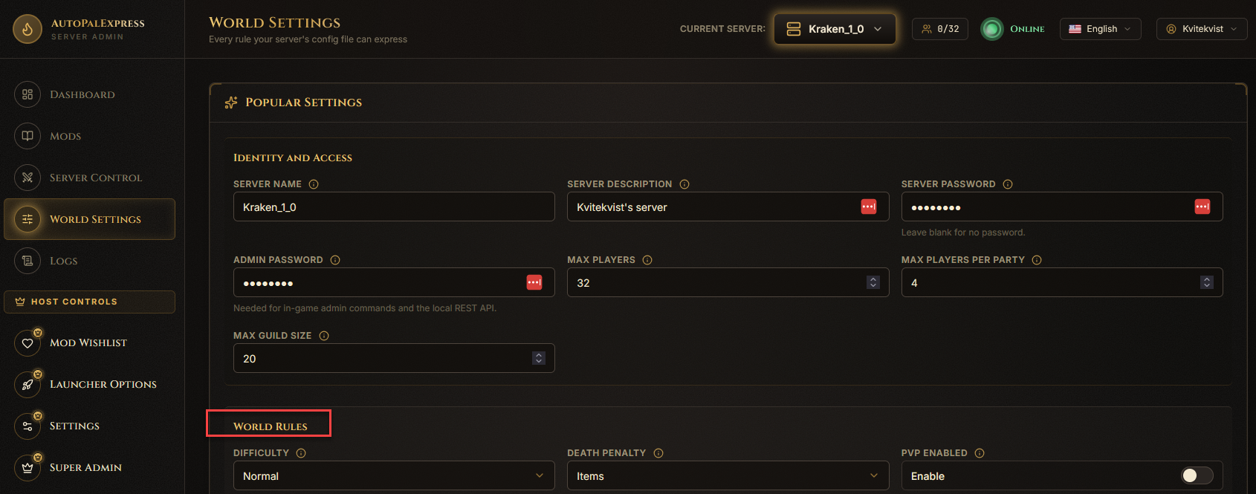Select World Settings in sidebar
This screenshot has width=1256, height=494.
pos(89,219)
